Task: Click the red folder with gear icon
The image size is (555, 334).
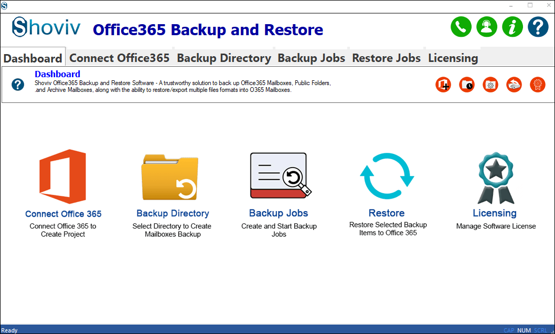Action: click(490, 85)
